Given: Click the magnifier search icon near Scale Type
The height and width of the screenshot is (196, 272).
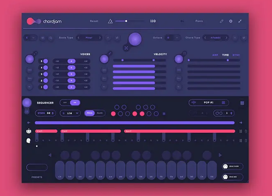Looking at the screenshot, I should (51, 38).
